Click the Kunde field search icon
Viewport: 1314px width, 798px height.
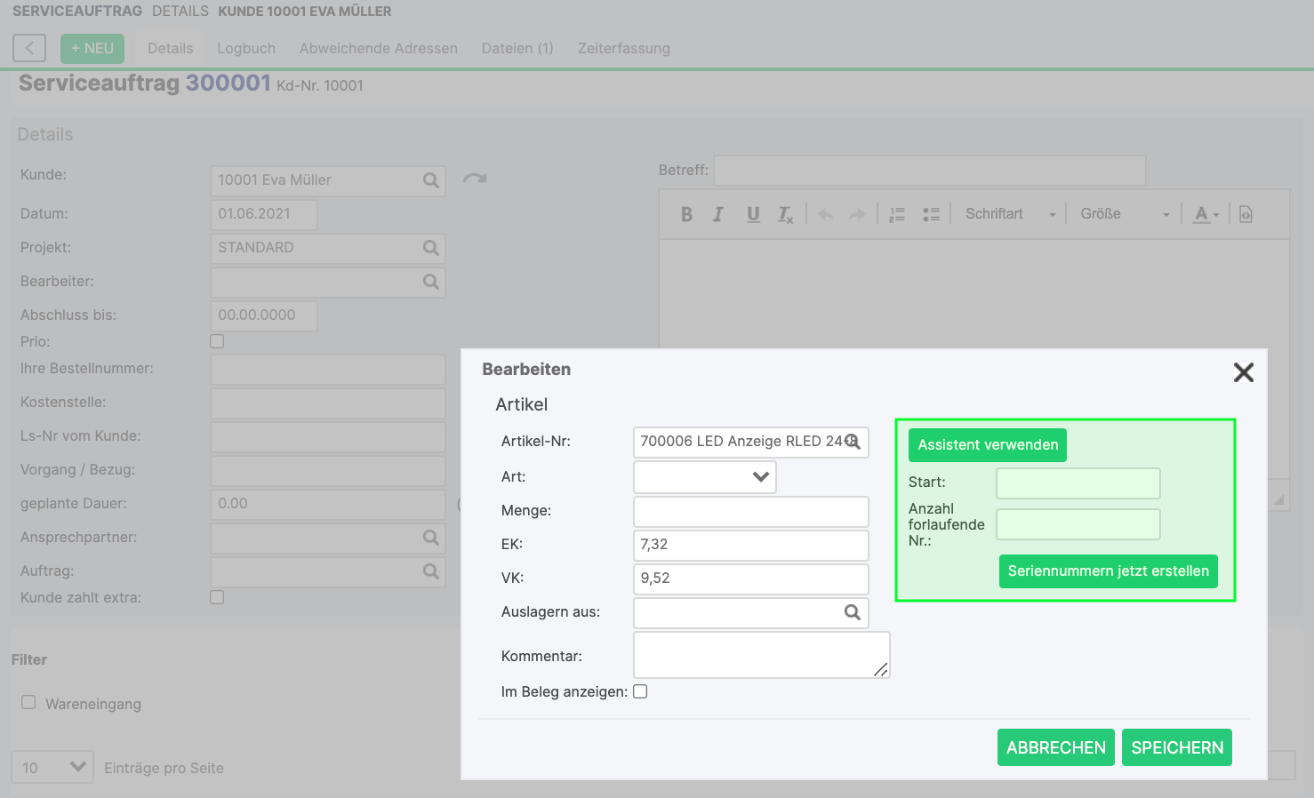431,180
